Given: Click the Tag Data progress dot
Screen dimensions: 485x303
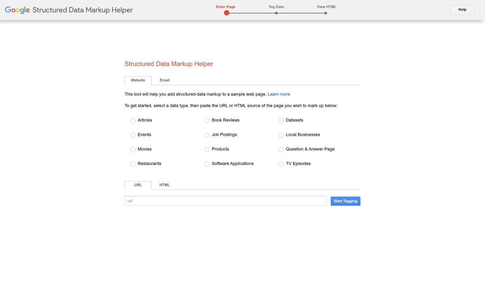Looking at the screenshot, I should (276, 13).
